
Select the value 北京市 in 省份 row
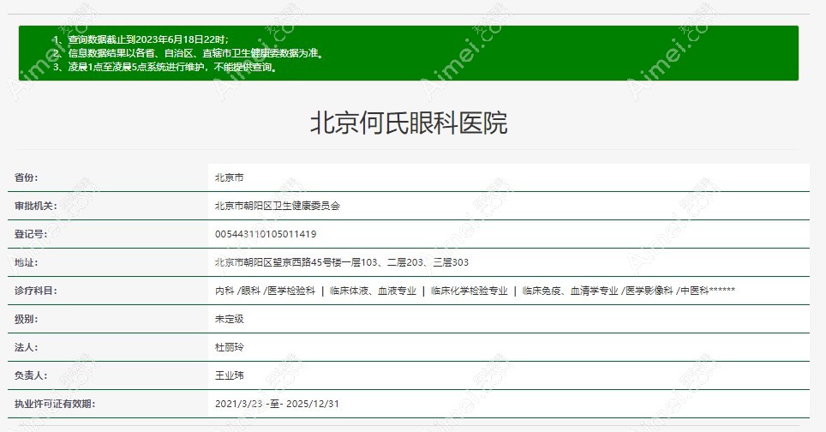(x=229, y=177)
